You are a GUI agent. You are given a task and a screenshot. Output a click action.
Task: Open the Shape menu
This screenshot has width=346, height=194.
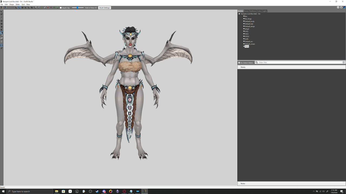pos(12,5)
